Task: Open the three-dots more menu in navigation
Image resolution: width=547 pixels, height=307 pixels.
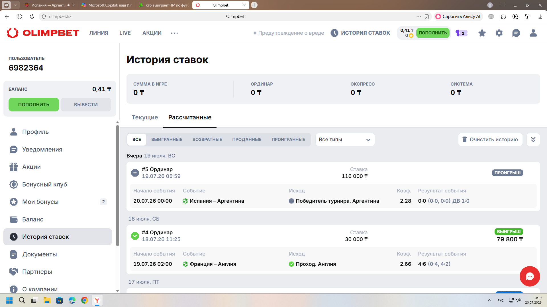Action: (174, 33)
